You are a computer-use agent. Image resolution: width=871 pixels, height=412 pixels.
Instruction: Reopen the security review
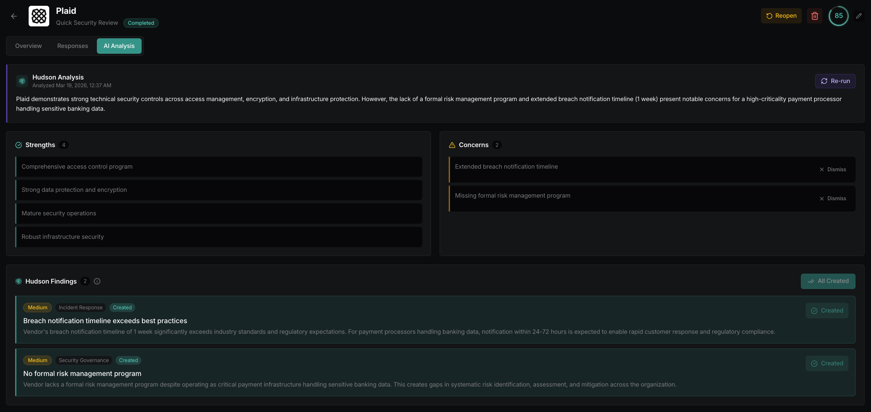point(781,16)
